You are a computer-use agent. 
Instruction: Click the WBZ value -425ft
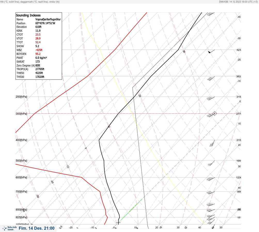coord(39,50)
